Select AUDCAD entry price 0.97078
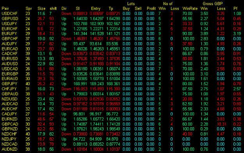 pyautogui.click(x=97, y=104)
